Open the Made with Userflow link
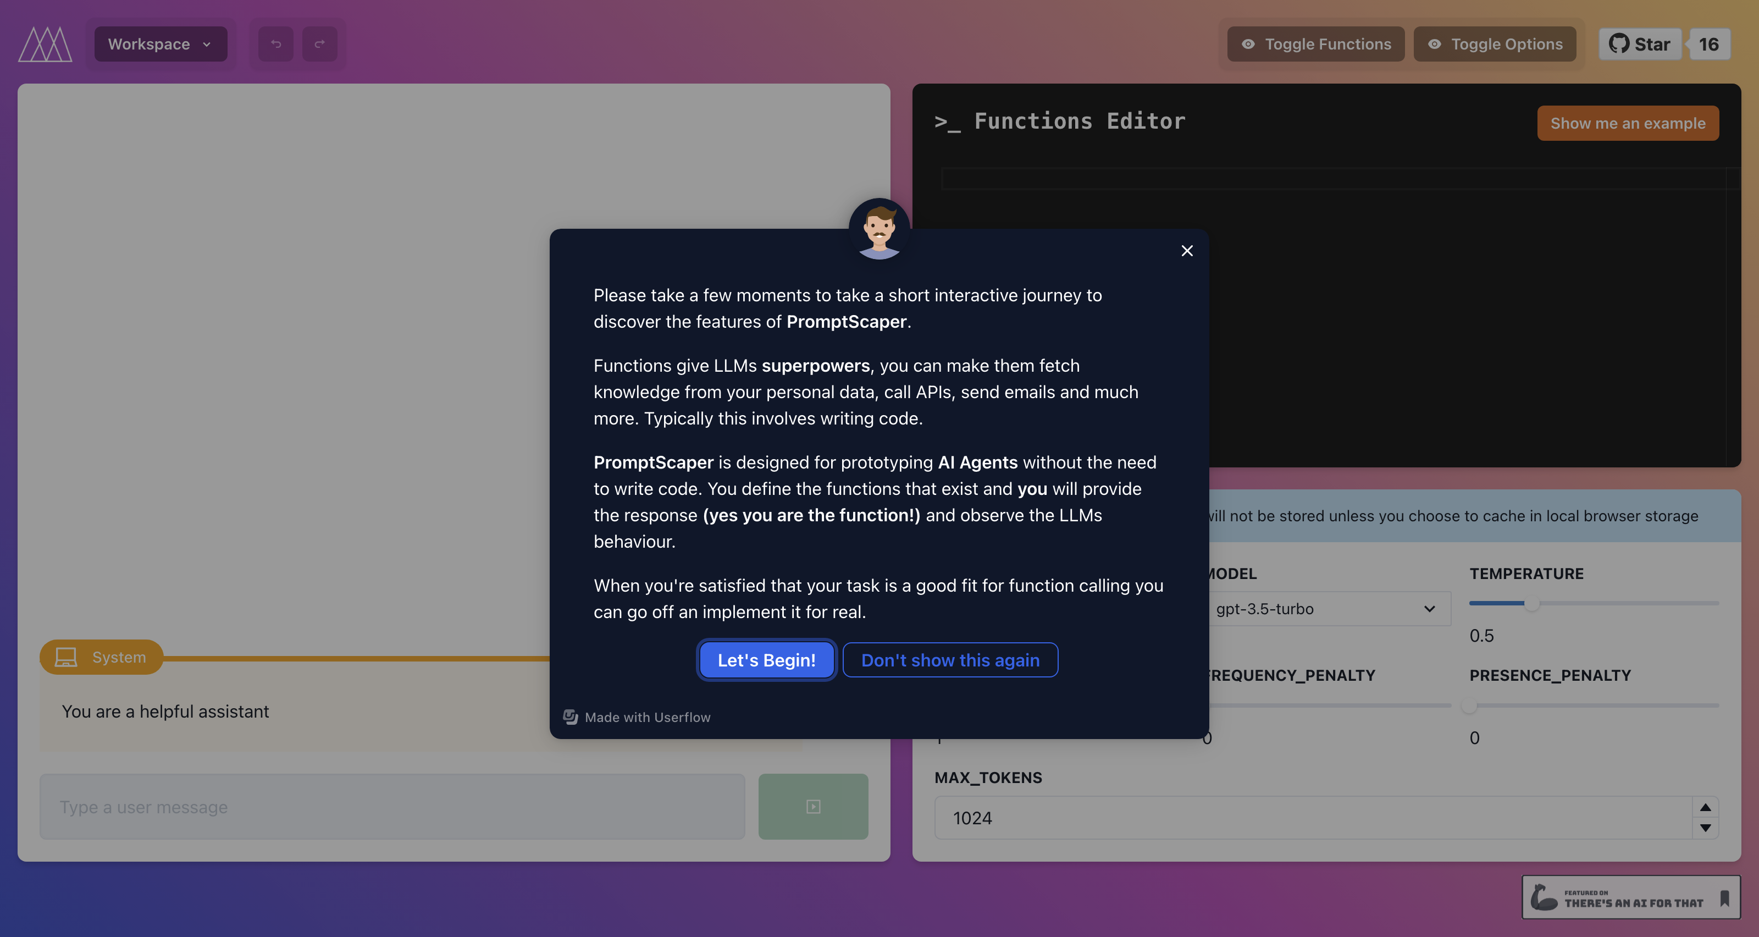The width and height of the screenshot is (1759, 937). coord(637,717)
